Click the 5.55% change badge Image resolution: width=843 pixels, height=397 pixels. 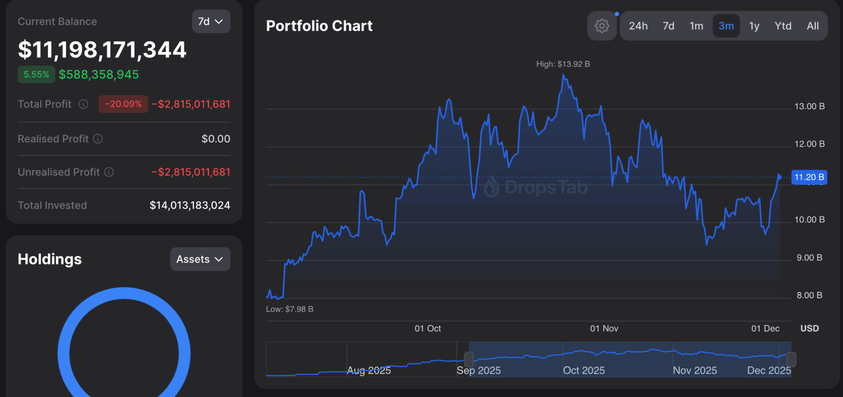(36, 74)
